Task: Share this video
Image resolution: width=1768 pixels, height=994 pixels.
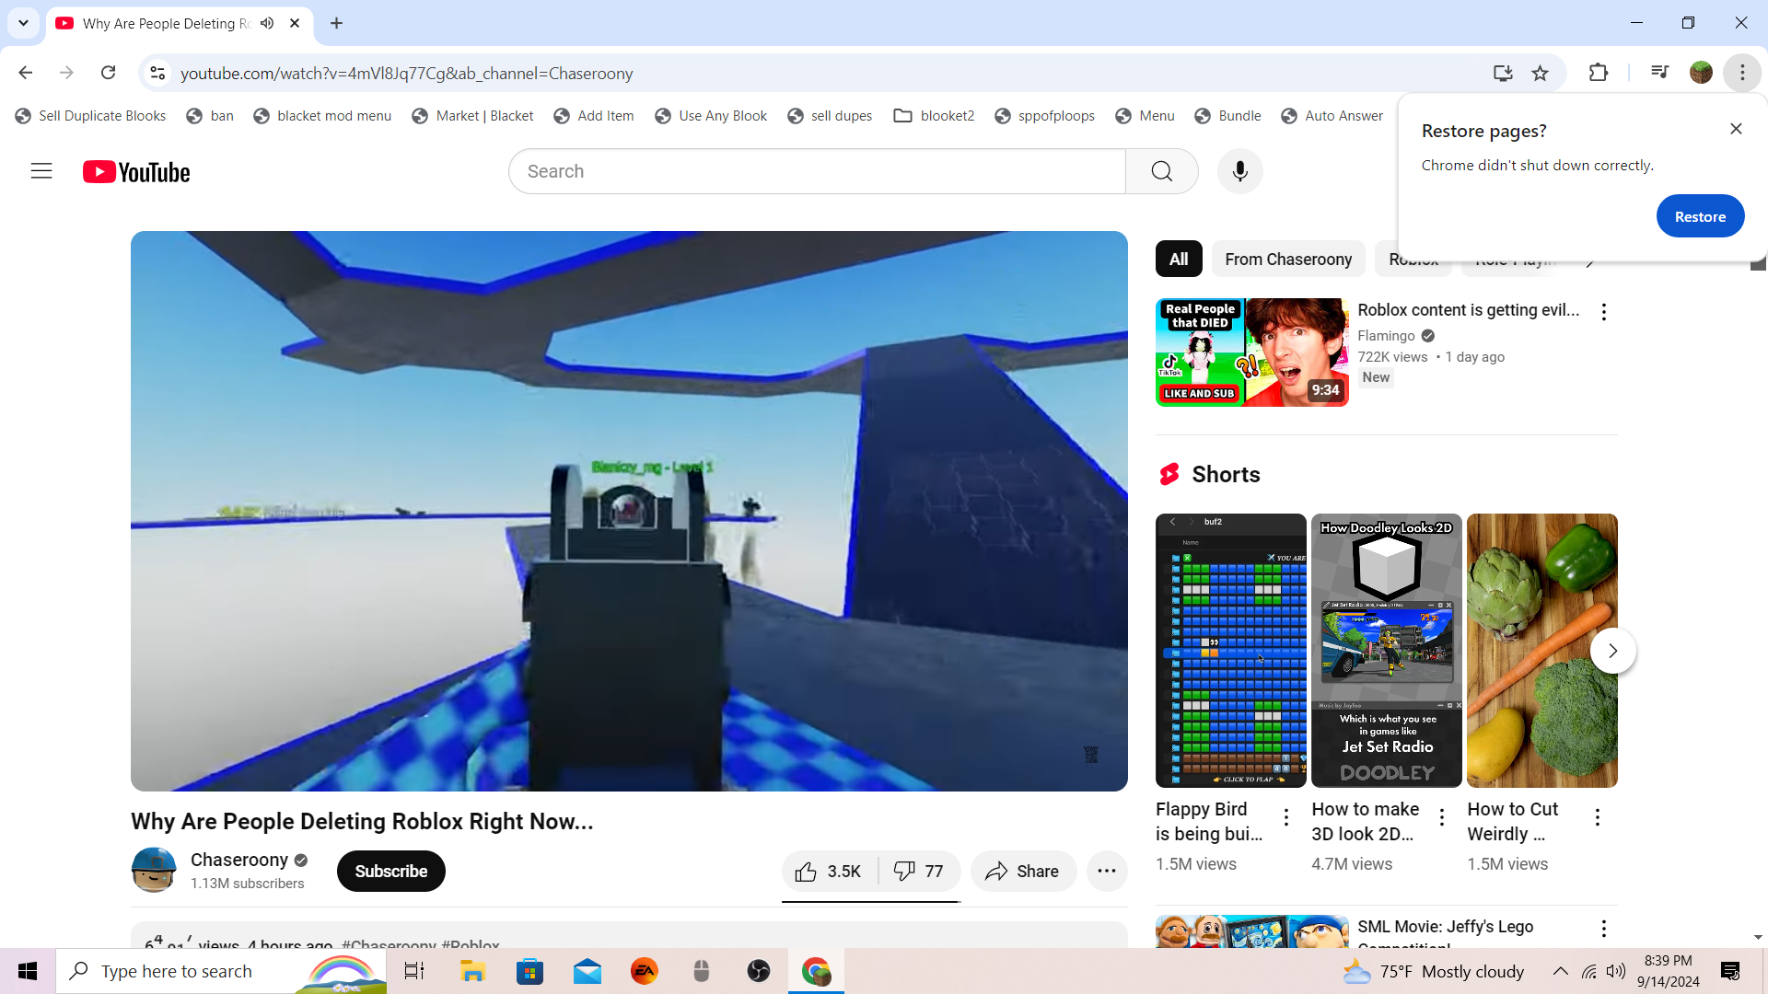Action: (1022, 872)
